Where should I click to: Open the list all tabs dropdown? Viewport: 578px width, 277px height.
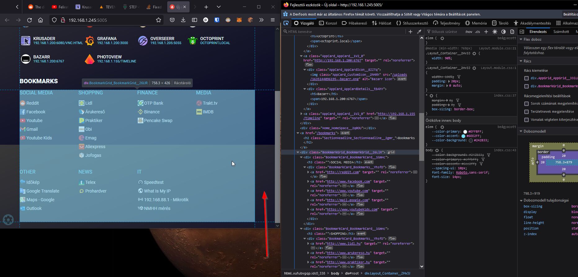tap(219, 7)
